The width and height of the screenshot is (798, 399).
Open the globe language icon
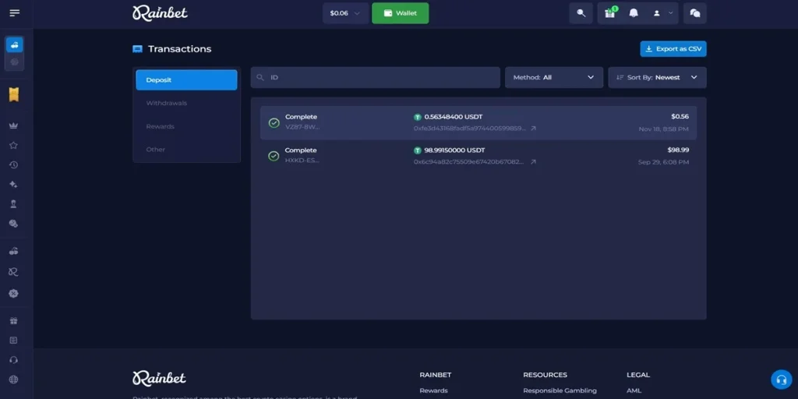(x=14, y=380)
